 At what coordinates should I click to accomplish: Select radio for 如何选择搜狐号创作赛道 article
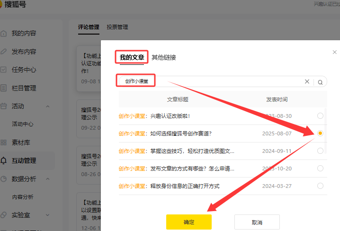320,133
